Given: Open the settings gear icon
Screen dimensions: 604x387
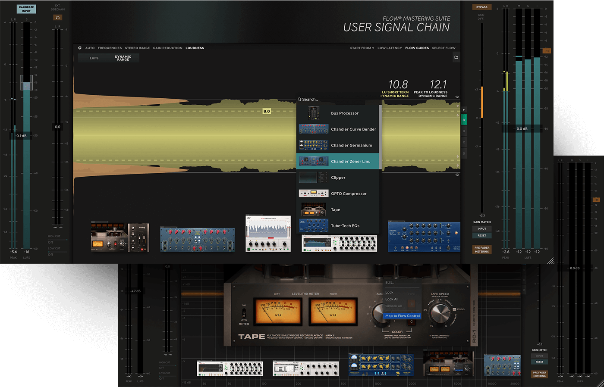Looking at the screenshot, I should (80, 48).
